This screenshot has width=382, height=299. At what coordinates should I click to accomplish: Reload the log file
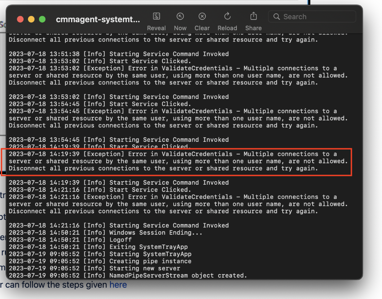pos(227,16)
